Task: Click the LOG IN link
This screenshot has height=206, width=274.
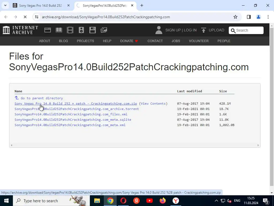Action: [190, 30]
